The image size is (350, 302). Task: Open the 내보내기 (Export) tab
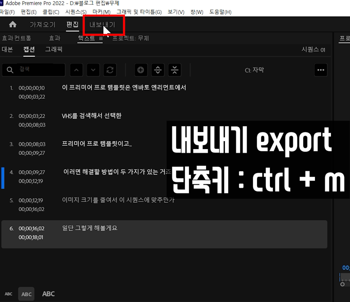102,25
